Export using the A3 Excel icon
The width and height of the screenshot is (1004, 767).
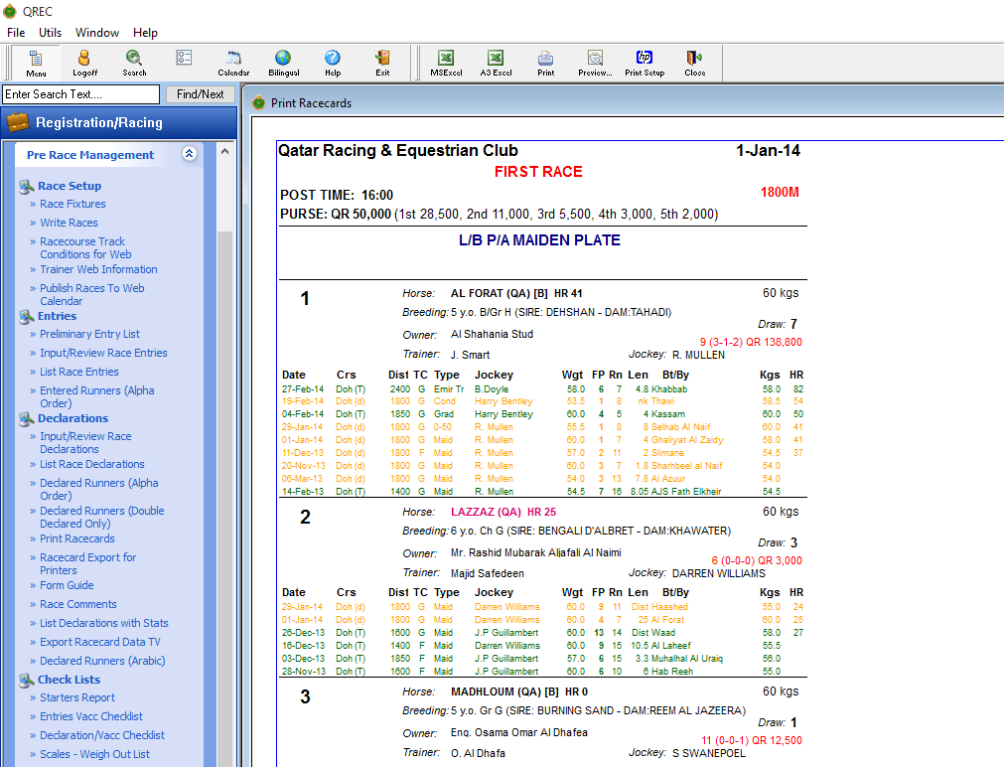(496, 63)
